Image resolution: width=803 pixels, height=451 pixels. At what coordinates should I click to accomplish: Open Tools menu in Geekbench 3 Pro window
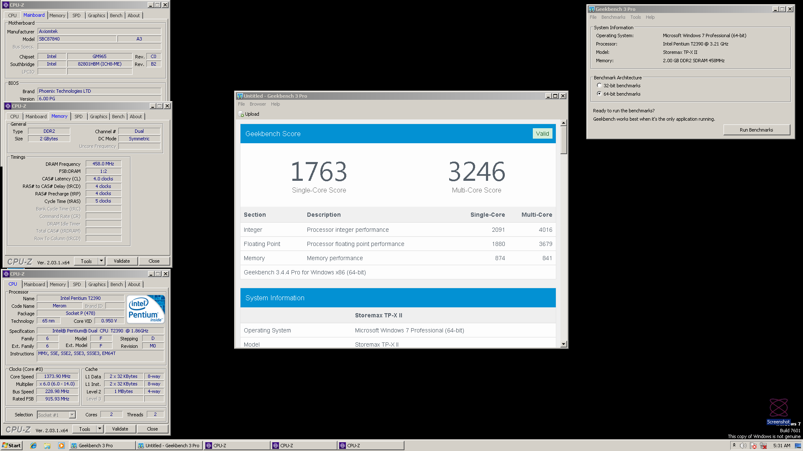point(635,17)
